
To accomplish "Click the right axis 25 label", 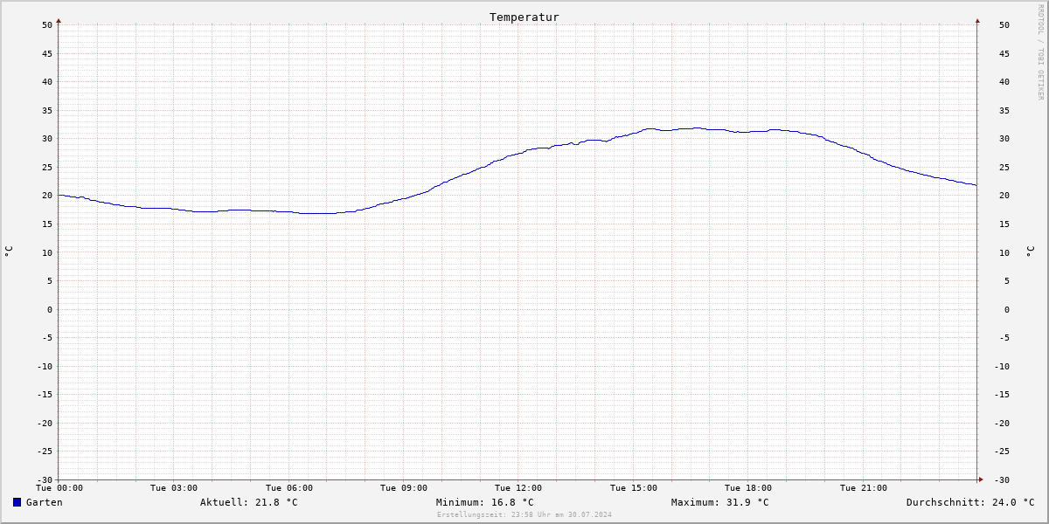I will click(x=1004, y=168).
